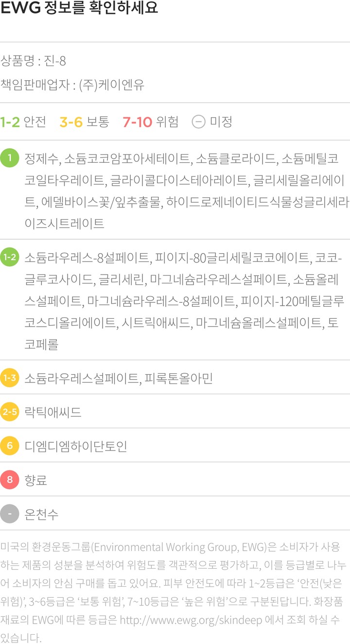350x644 pixels.
Task: Select the red 7-10 위험 legend
Action: 151,122
